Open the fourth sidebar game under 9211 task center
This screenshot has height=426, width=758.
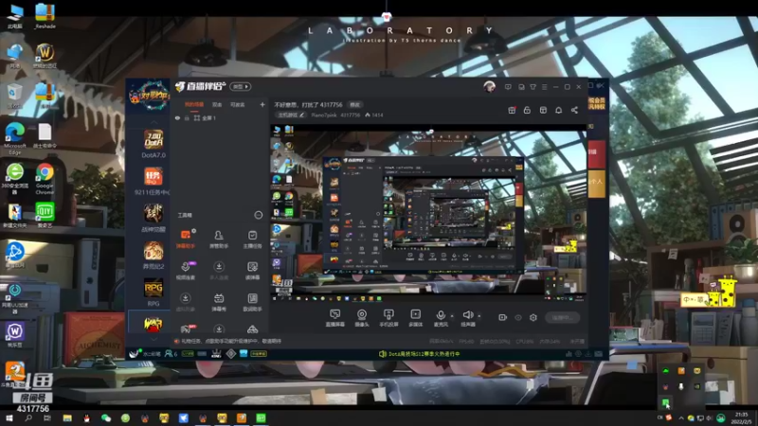(153, 251)
